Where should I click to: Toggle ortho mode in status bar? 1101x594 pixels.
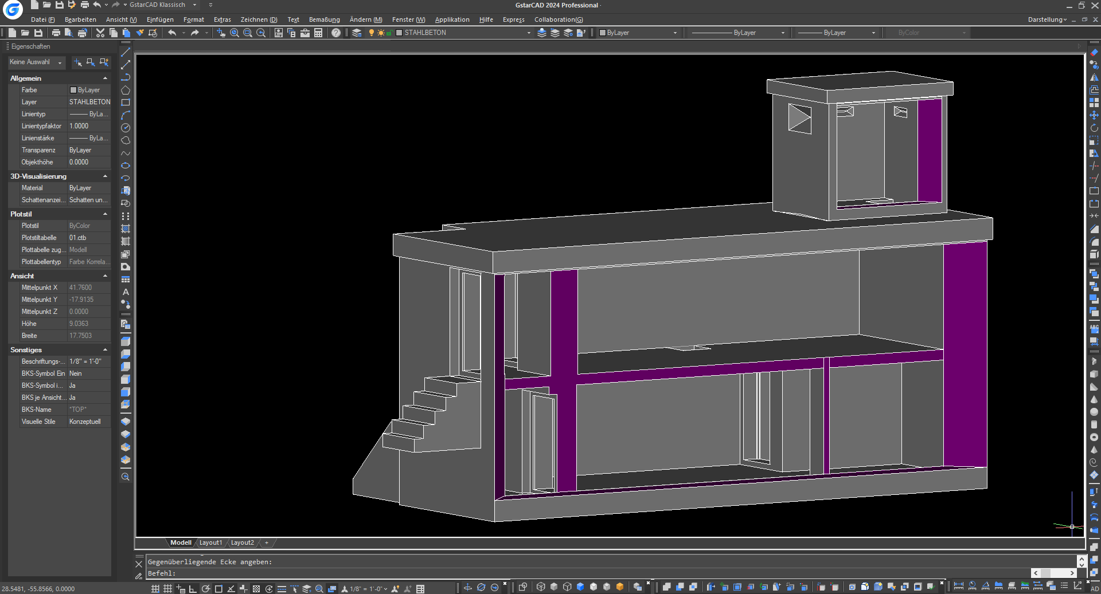tap(193, 588)
